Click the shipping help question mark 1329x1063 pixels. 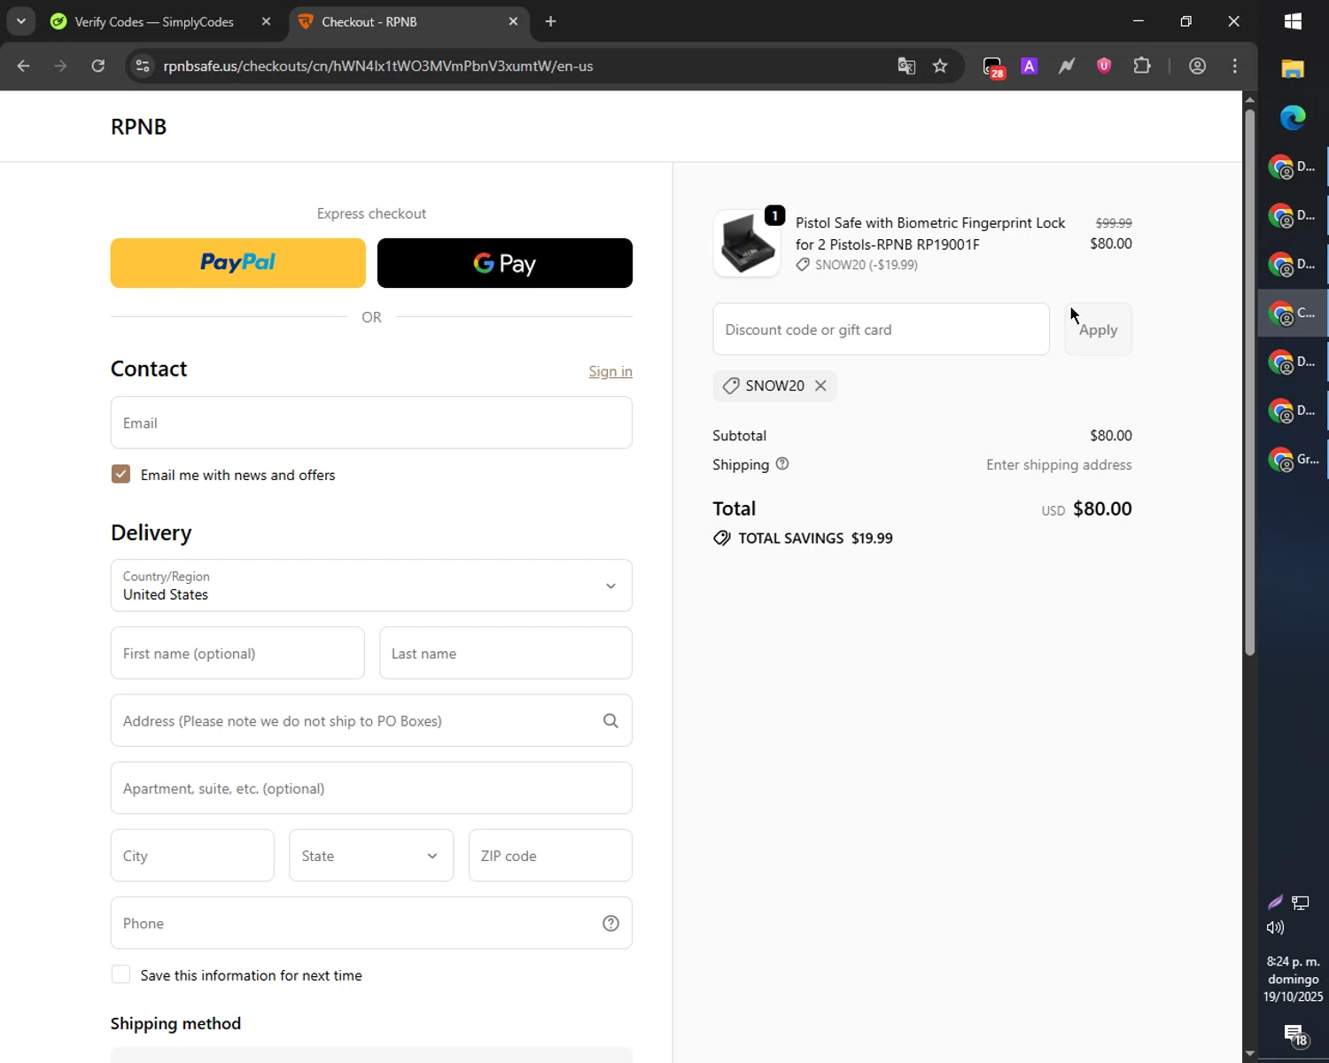click(x=782, y=464)
